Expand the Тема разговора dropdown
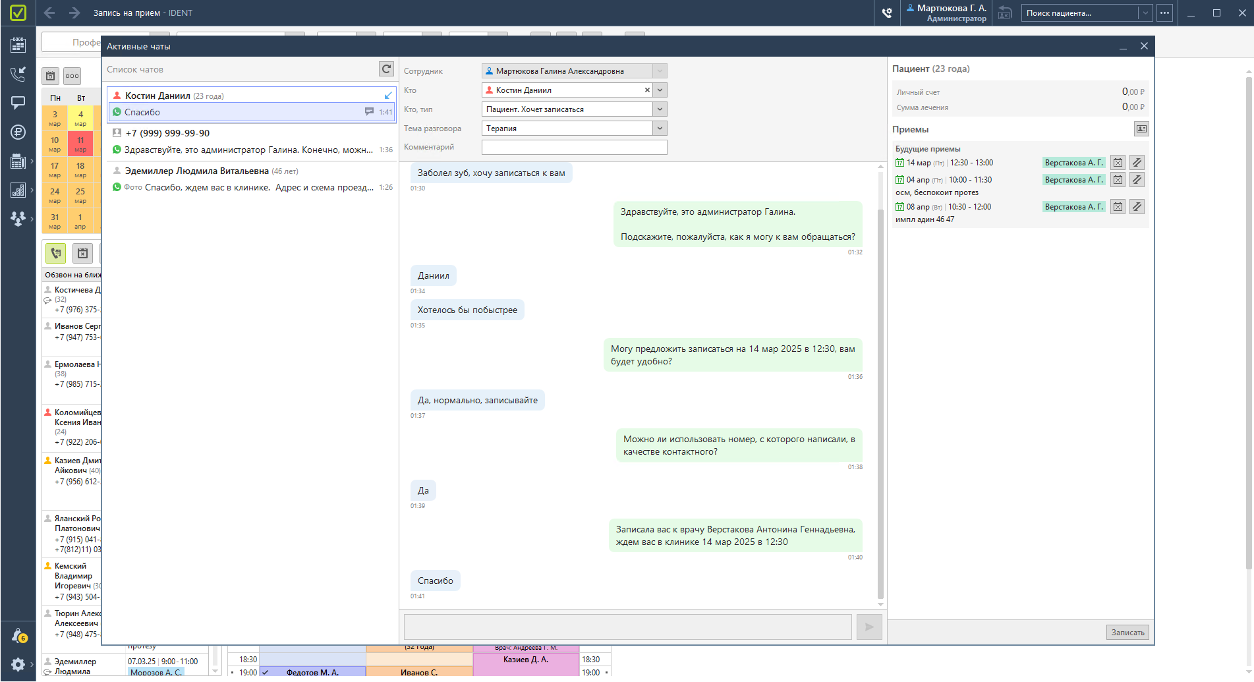Image resolution: width=1254 pixels, height=682 pixels. [x=660, y=128]
